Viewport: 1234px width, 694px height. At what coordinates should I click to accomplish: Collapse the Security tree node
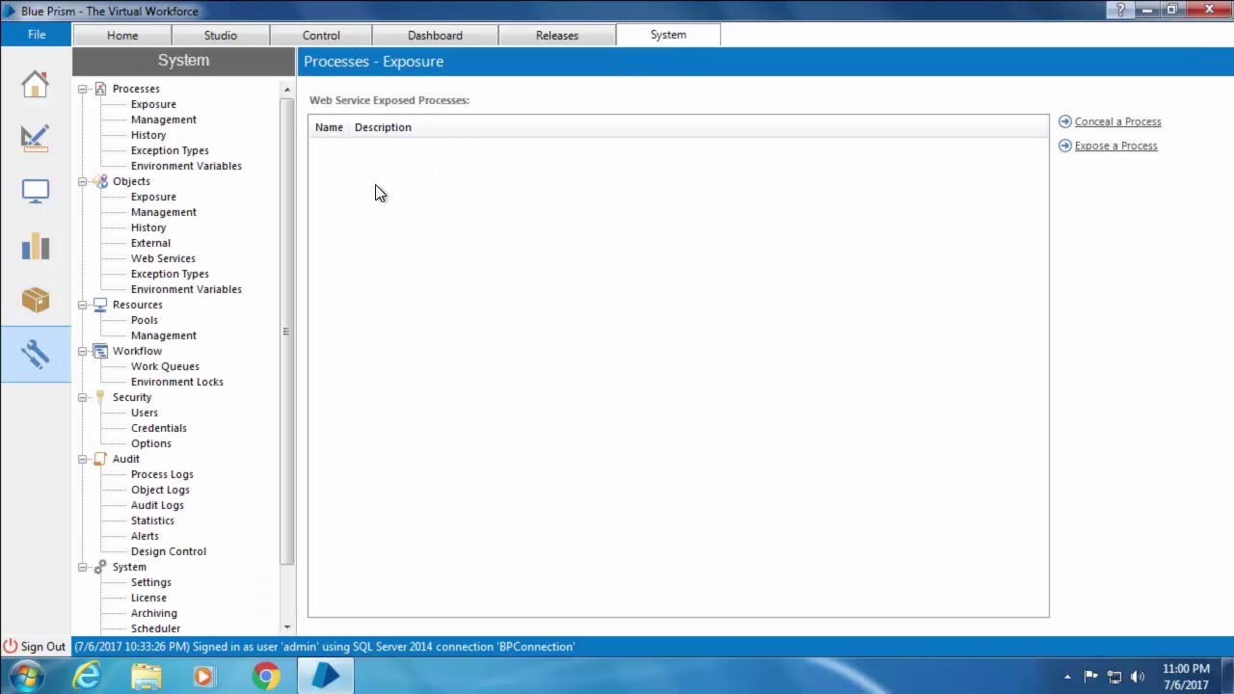(x=83, y=397)
